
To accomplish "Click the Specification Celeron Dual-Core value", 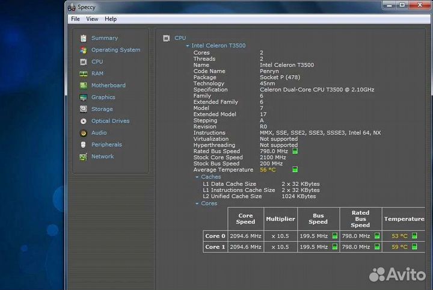I will pos(317,90).
